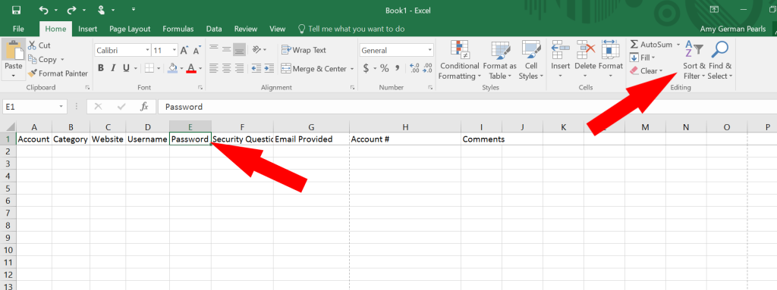Open the Customize Quick Access Toolbar arrow

(x=134, y=10)
